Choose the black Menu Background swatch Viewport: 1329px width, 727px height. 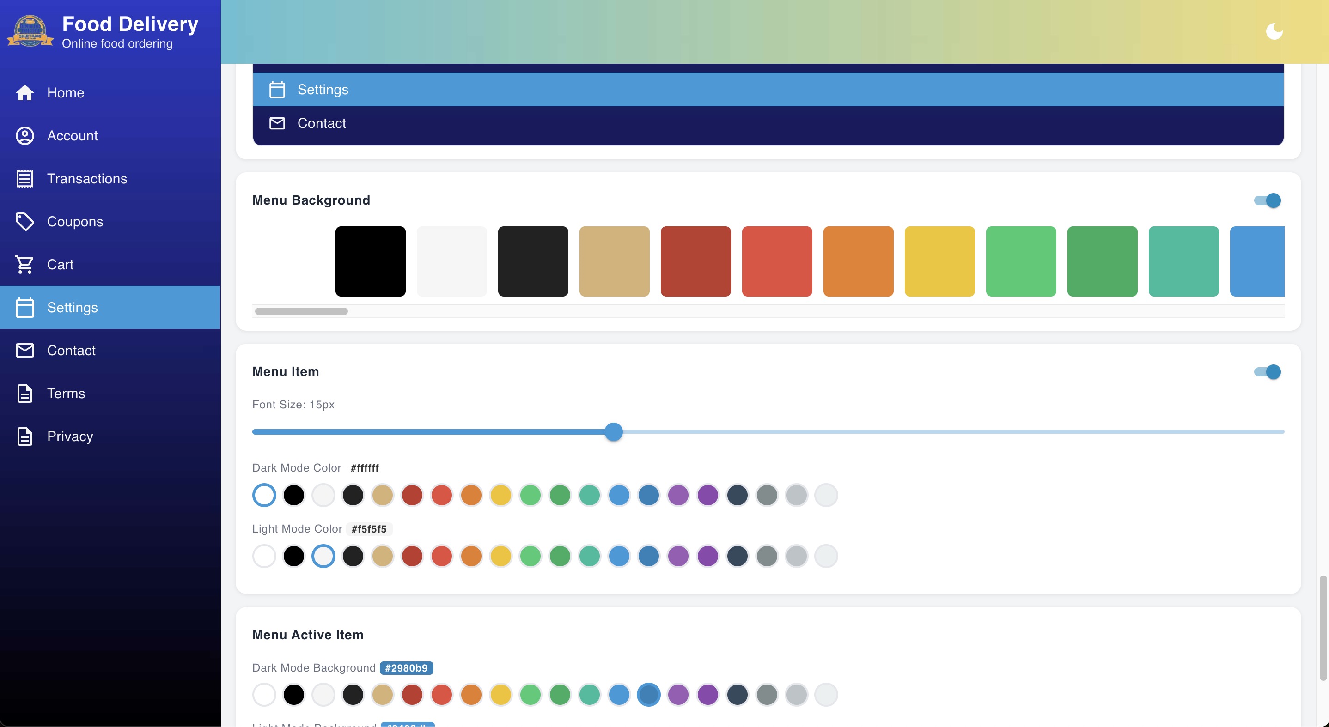(371, 261)
